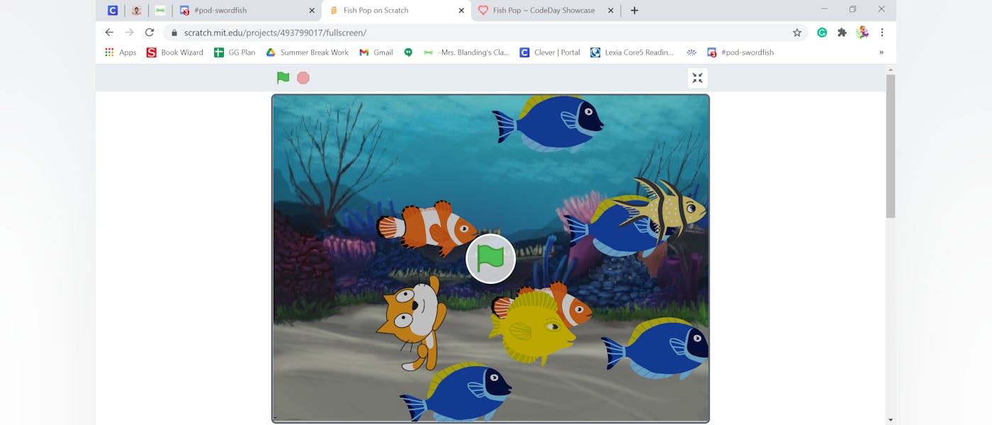Open the Chrome three-dot menu
The width and height of the screenshot is (992, 425).
click(x=882, y=33)
